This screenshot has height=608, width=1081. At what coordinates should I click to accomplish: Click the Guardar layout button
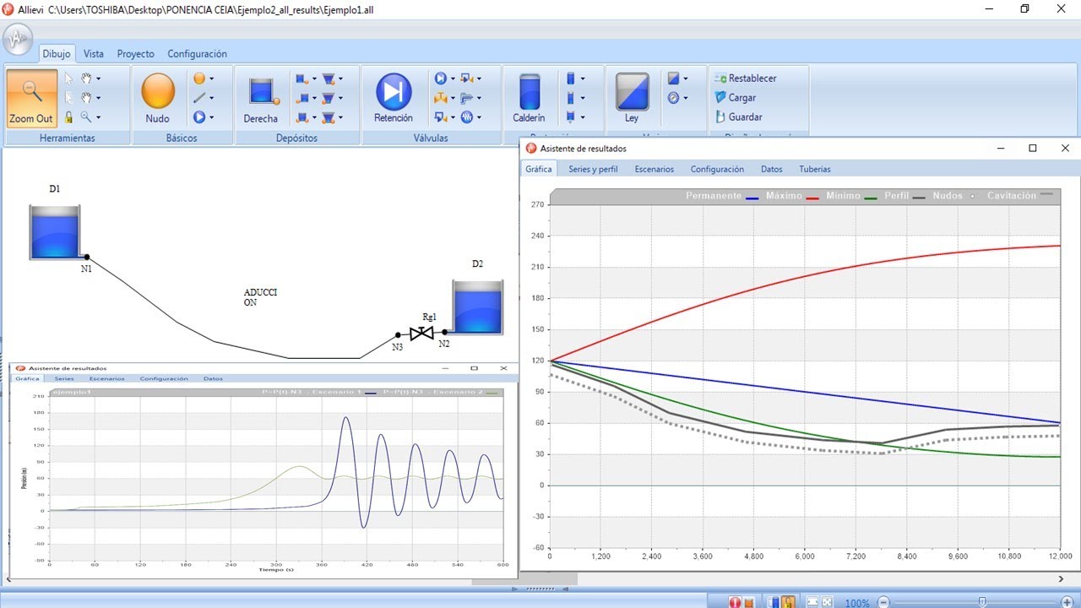pos(739,117)
